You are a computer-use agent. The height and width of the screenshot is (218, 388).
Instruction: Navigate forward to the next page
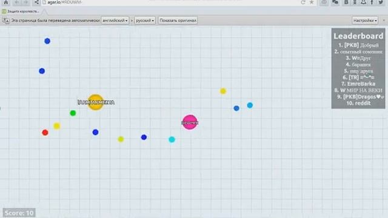point(25,2)
